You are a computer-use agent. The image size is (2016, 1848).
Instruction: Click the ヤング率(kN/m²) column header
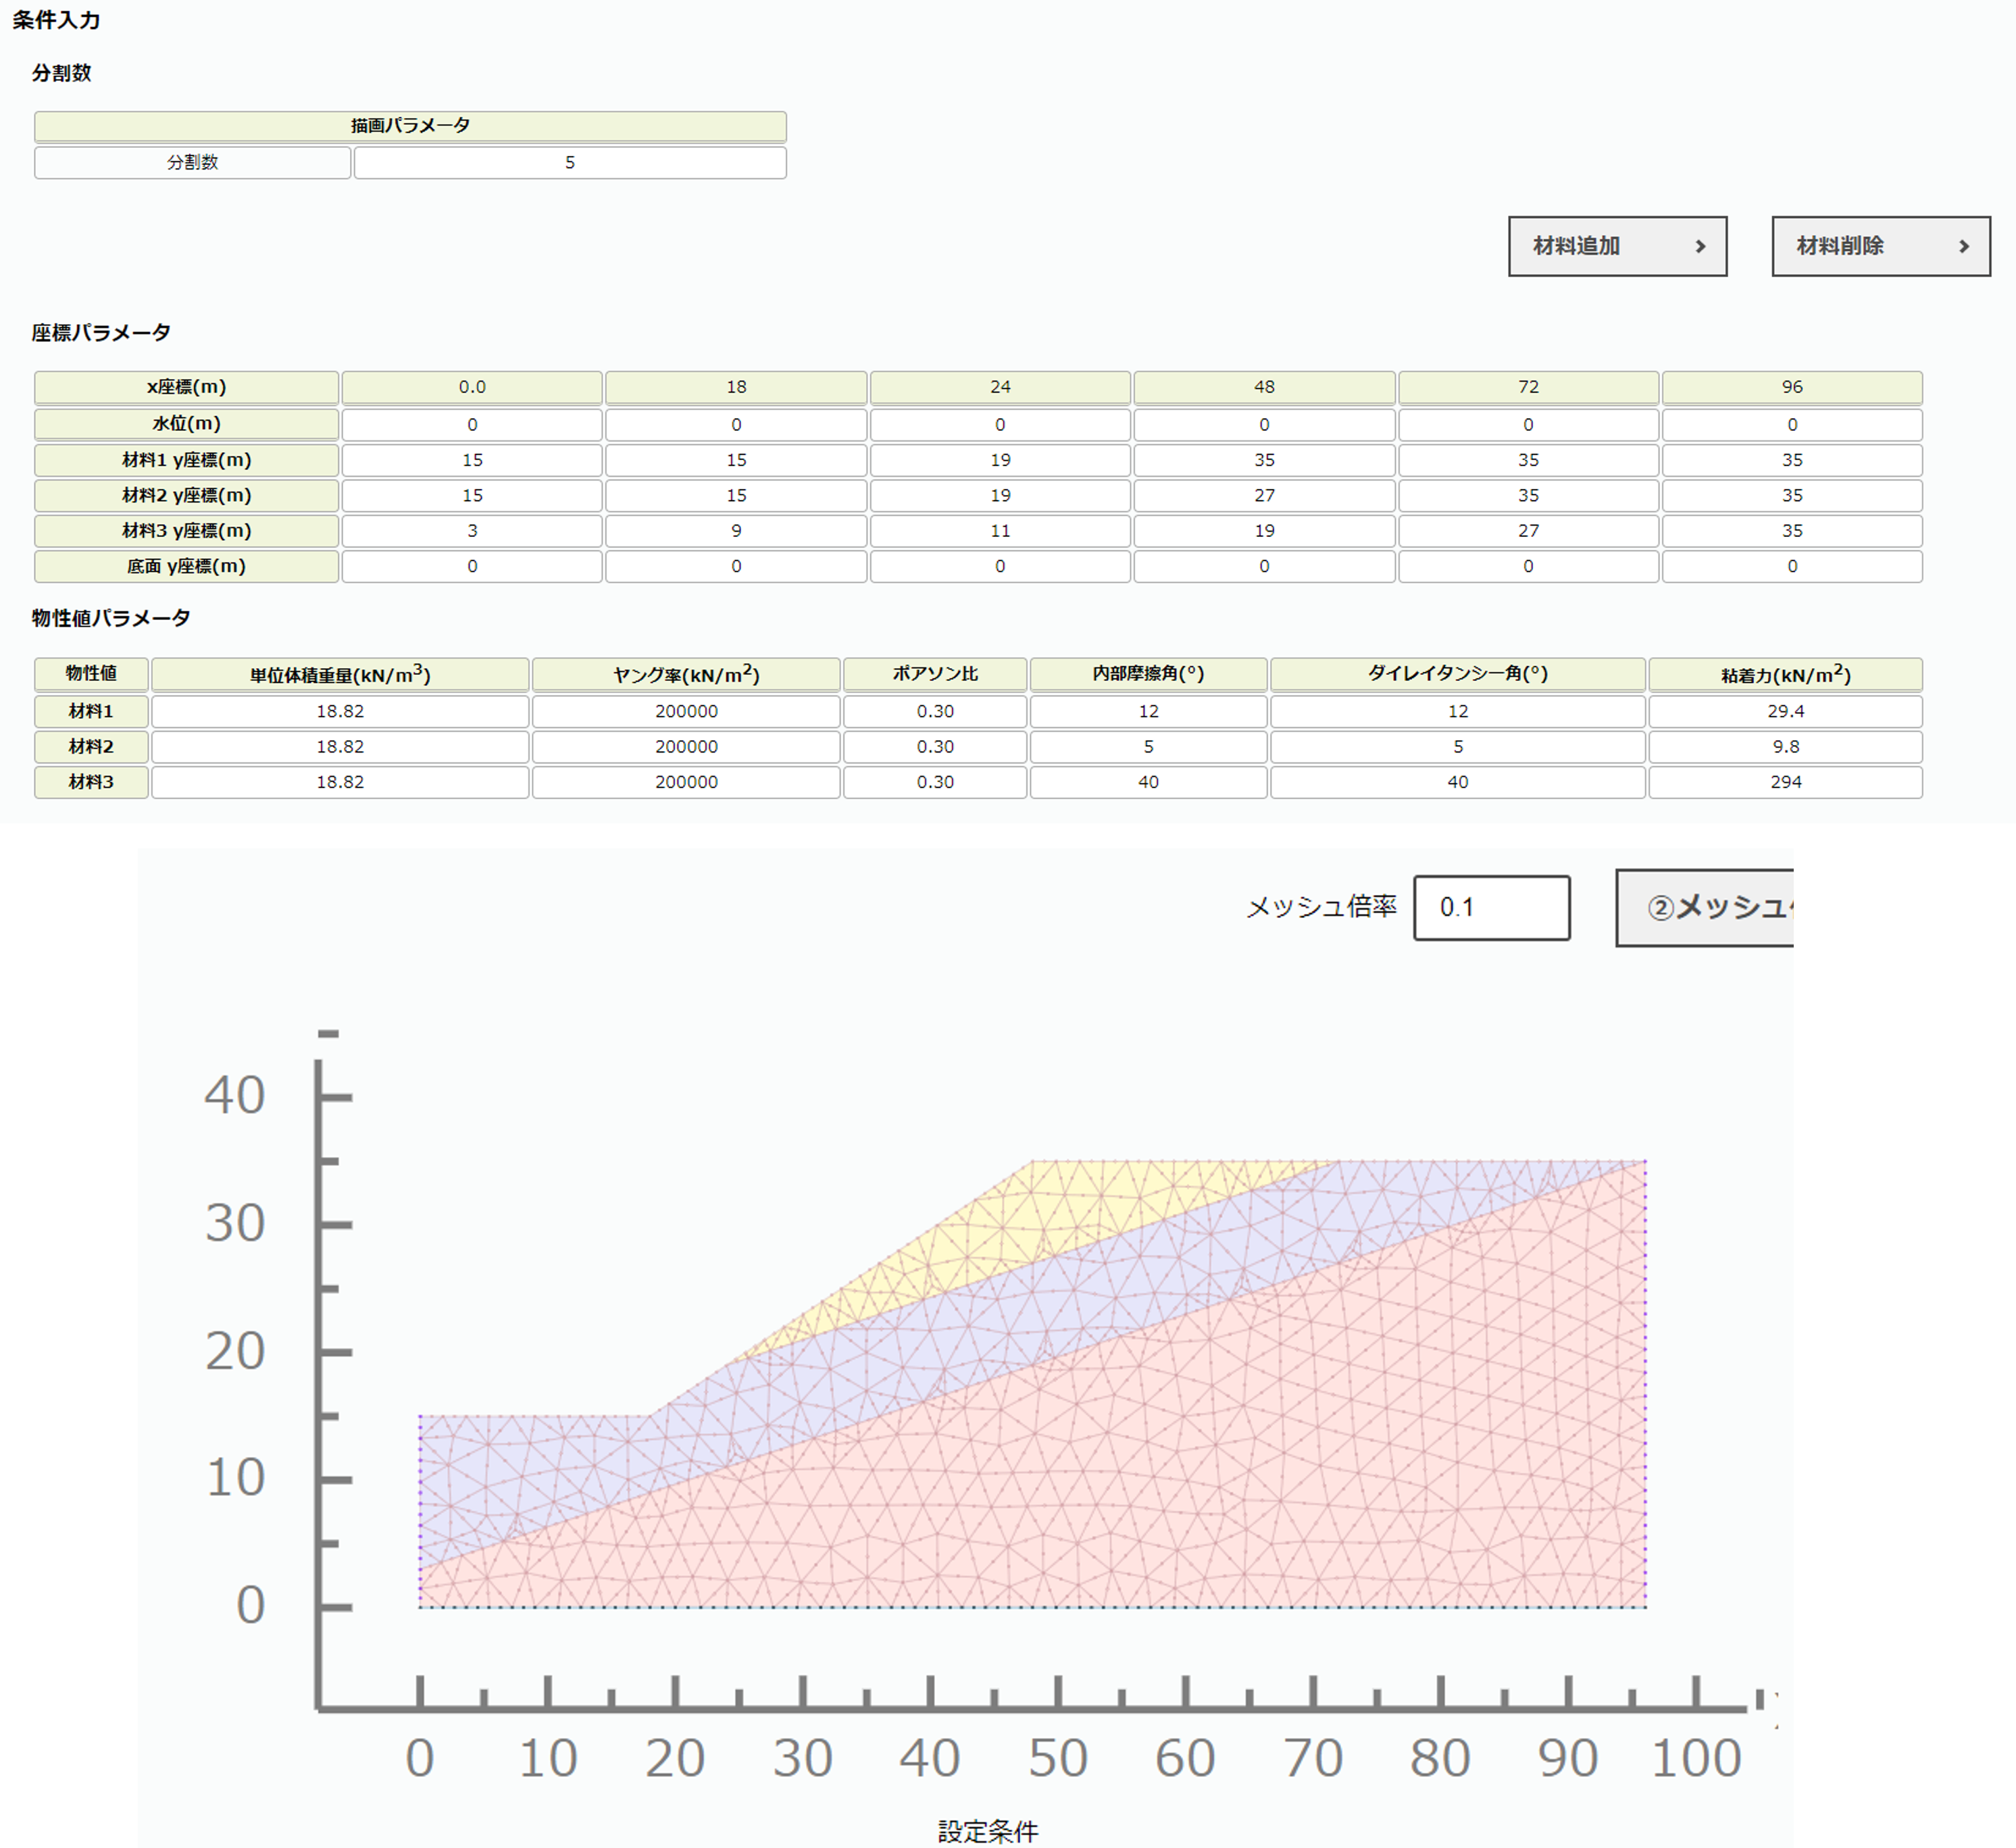coord(686,674)
